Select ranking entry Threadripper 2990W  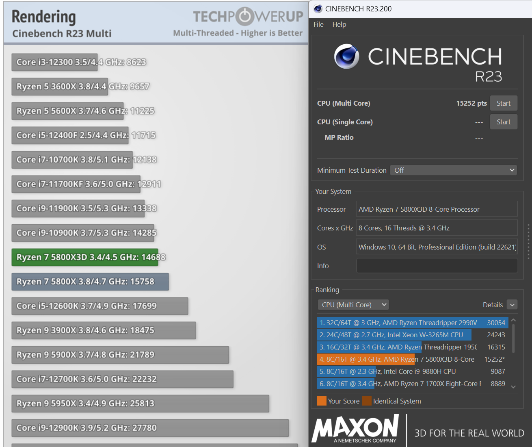point(412,323)
